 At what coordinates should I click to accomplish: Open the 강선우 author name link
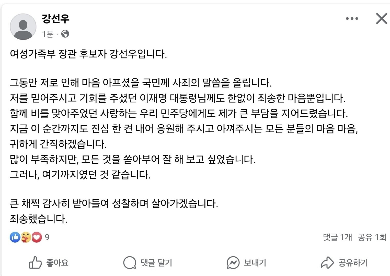55,19
